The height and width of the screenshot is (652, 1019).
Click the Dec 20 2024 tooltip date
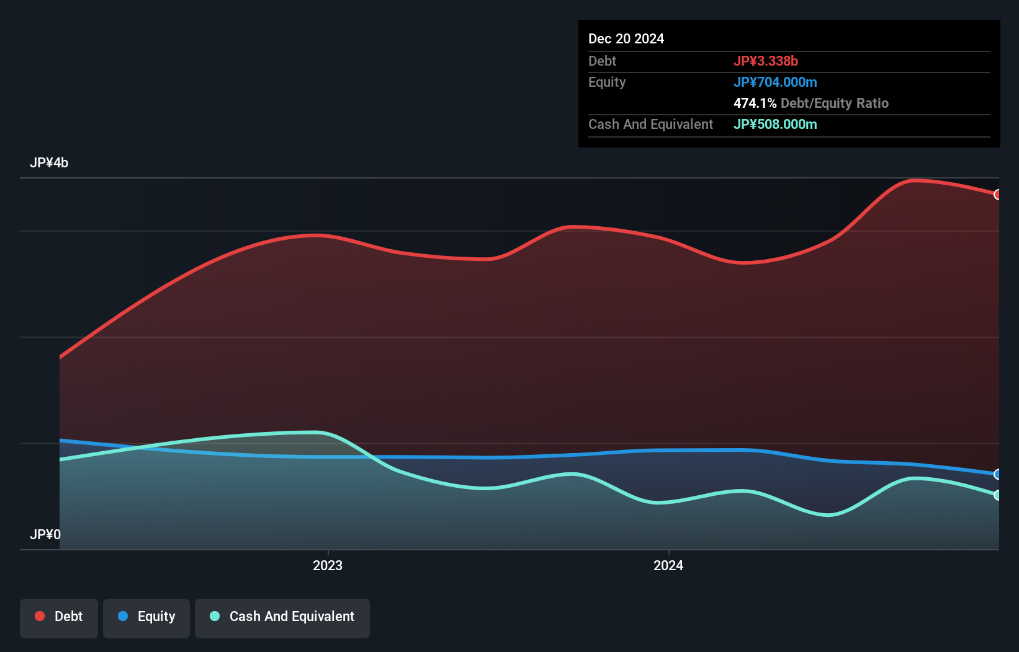coord(626,38)
